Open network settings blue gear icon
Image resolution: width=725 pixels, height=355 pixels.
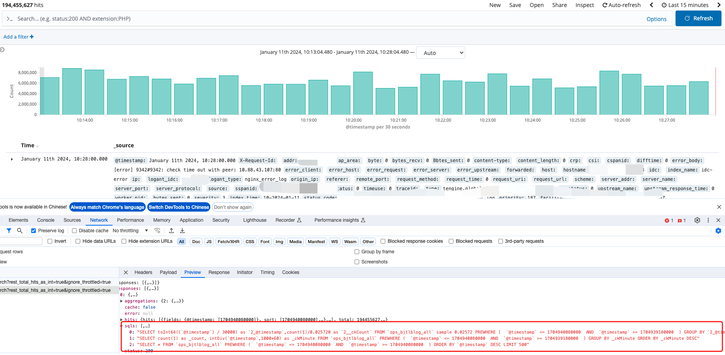(718, 231)
